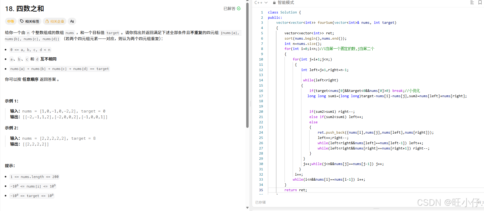This screenshot has width=484, height=211.
Task: Click the 'int n=nums.size();' line
Action: point(303,44)
